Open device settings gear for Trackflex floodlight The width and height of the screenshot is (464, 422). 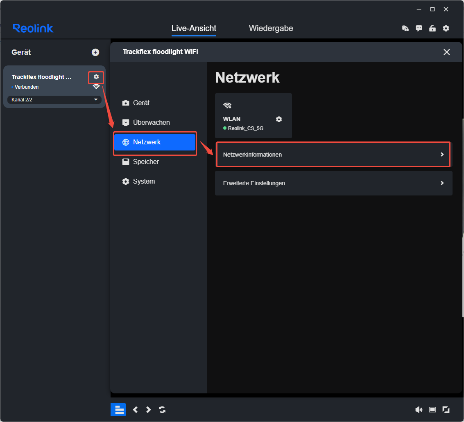pyautogui.click(x=96, y=77)
